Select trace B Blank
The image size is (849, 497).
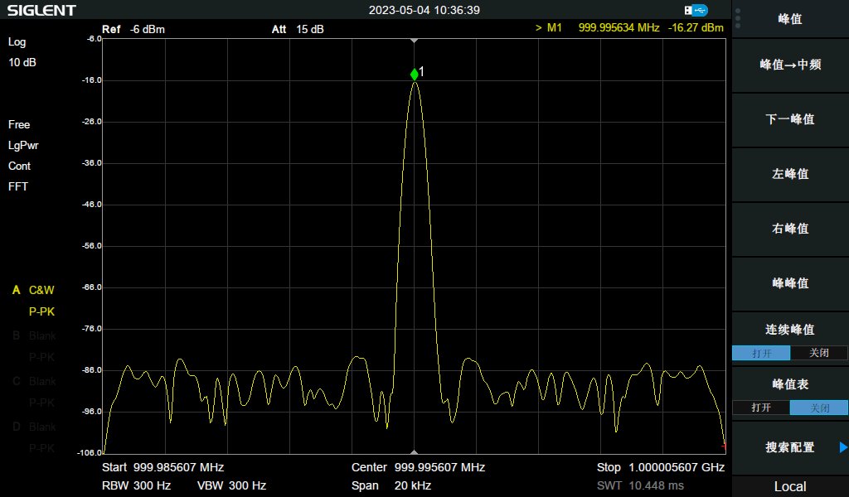(x=33, y=335)
